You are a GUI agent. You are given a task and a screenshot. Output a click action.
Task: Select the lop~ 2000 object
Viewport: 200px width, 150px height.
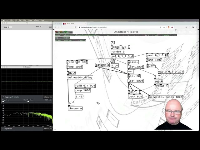pyautogui.click(x=136, y=67)
